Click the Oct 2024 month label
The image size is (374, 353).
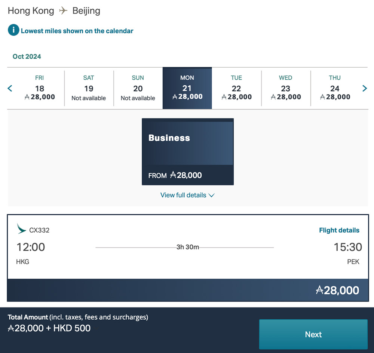[27, 56]
